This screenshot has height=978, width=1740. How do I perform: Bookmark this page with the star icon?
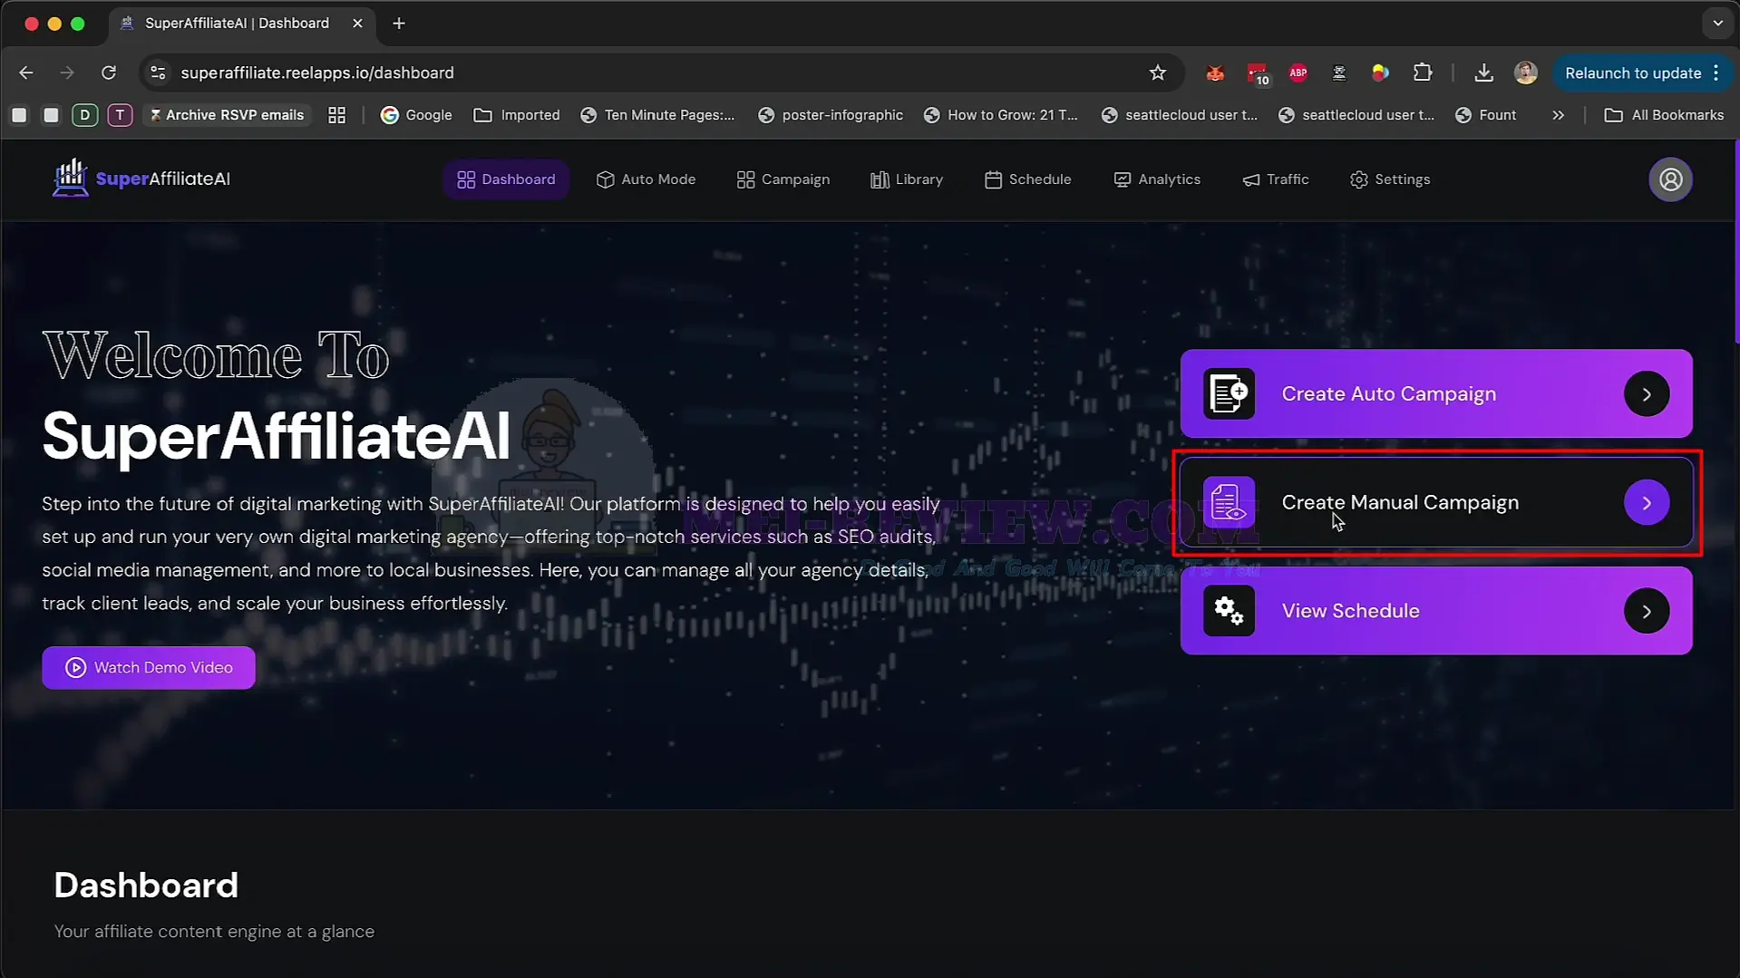pos(1157,73)
